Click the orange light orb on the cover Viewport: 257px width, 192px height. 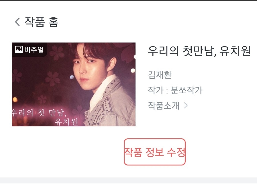(15, 100)
